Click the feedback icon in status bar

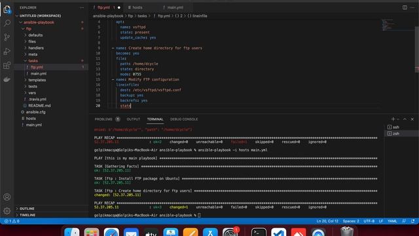point(404,221)
